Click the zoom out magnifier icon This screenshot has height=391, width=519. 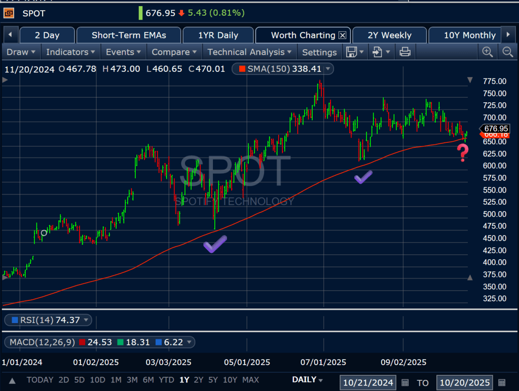coord(507,52)
